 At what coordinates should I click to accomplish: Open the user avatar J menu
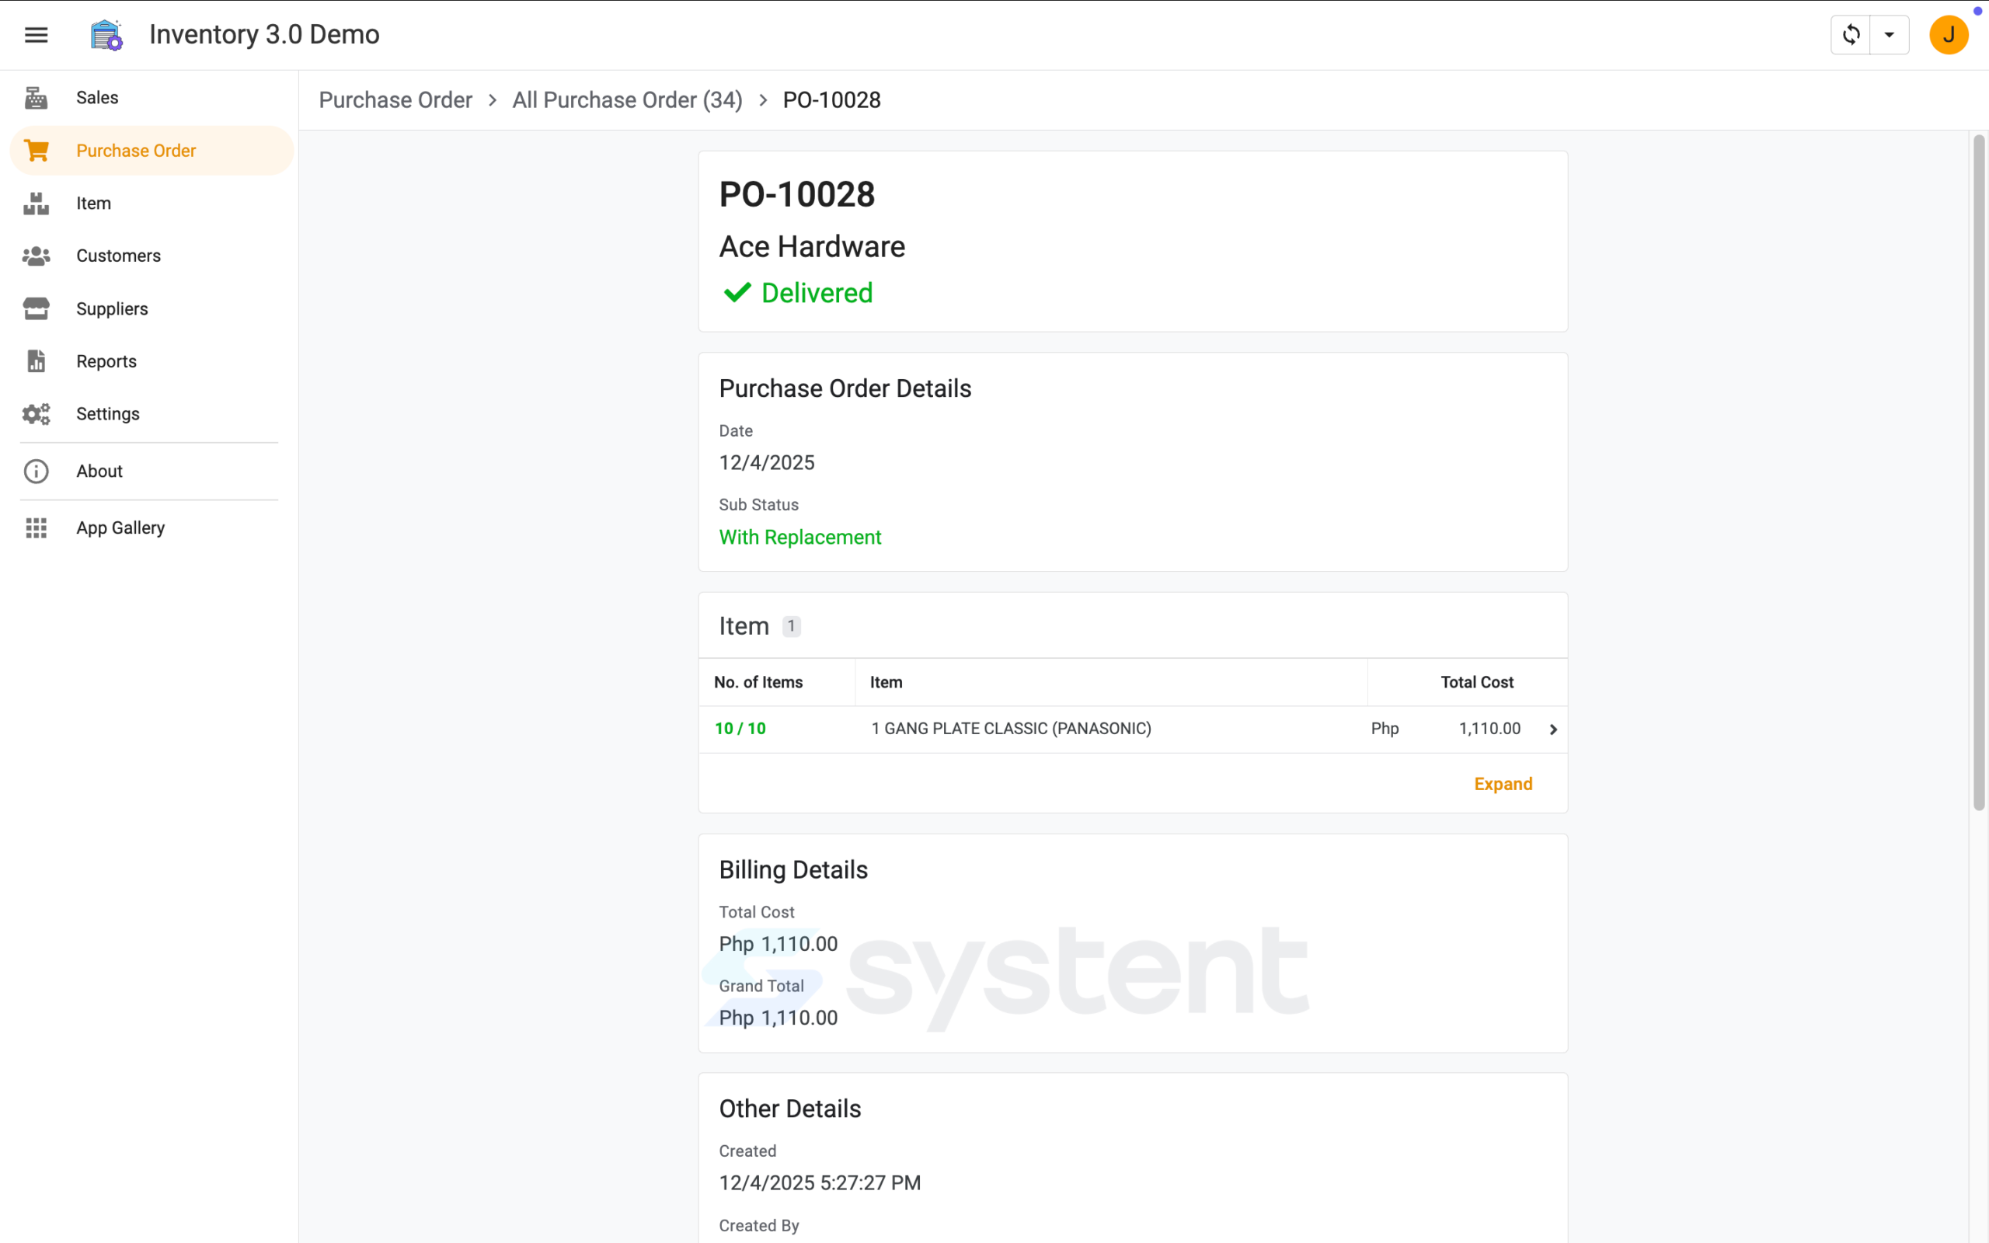(1949, 34)
